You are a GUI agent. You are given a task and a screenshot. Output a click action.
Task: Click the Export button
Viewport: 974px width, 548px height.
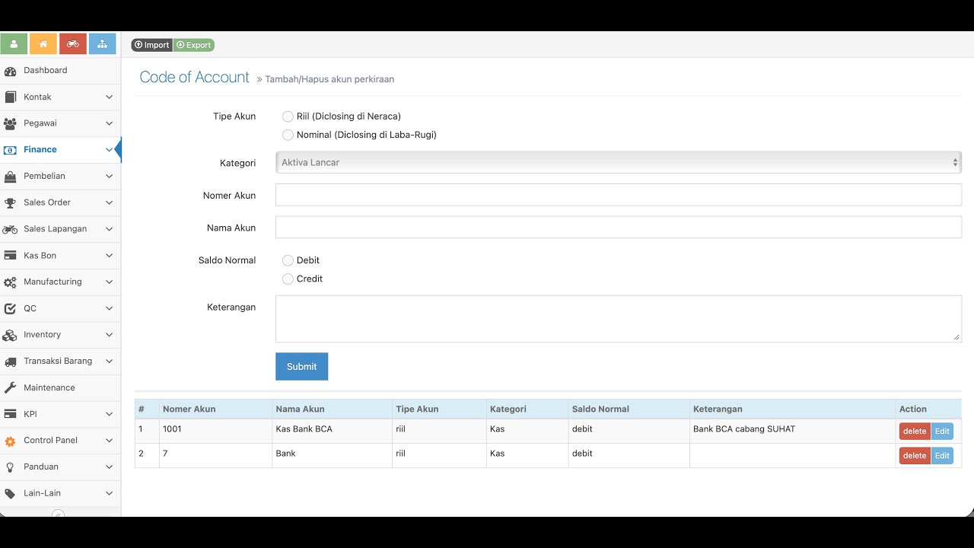194,45
